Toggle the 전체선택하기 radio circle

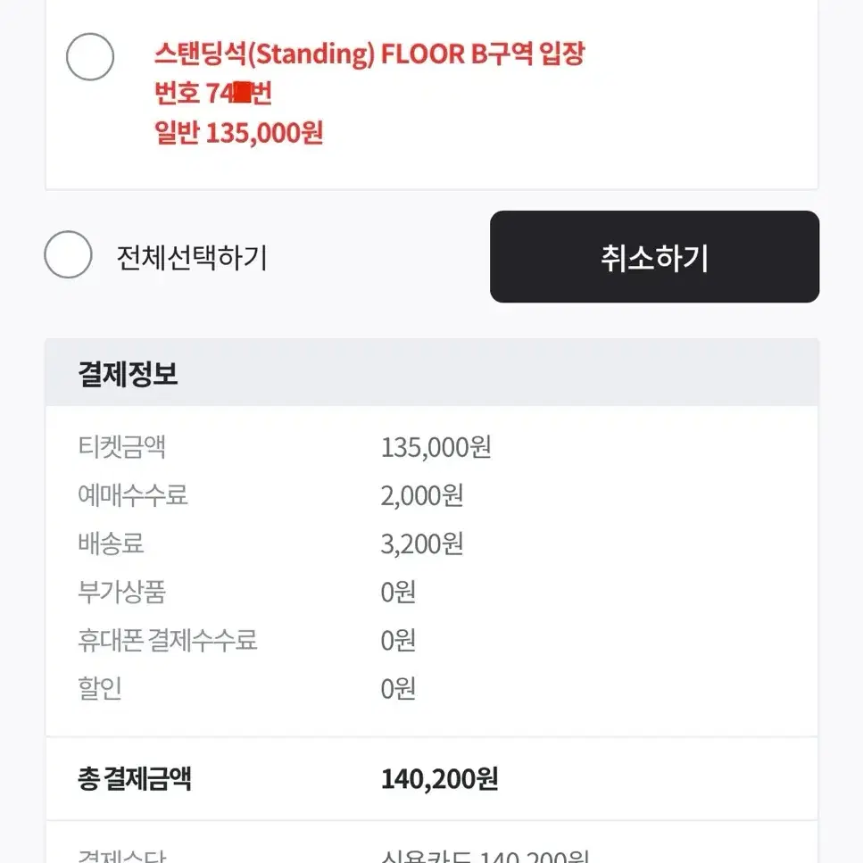[x=68, y=254]
